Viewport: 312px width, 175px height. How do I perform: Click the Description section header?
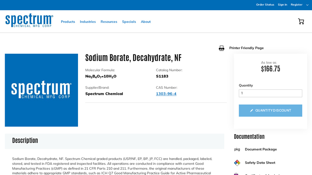(x=114, y=141)
